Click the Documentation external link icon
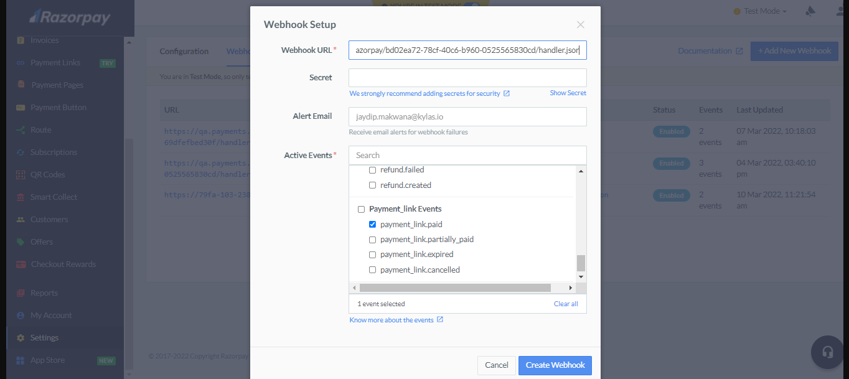The height and width of the screenshot is (379, 849). [x=739, y=51]
